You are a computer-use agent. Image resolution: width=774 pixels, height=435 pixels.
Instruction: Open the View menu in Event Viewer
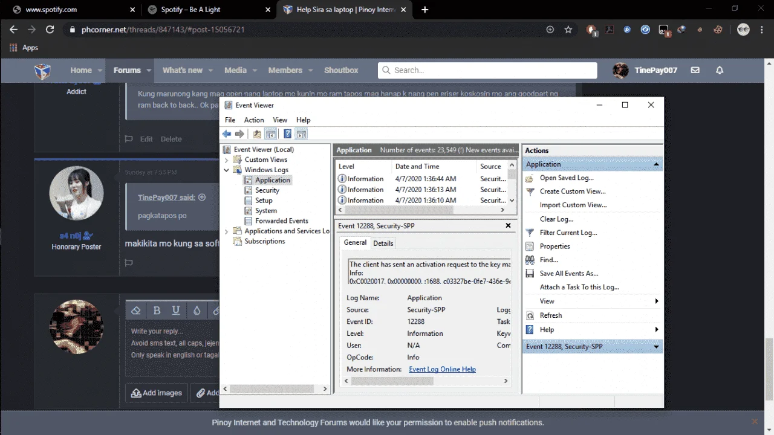pyautogui.click(x=280, y=120)
